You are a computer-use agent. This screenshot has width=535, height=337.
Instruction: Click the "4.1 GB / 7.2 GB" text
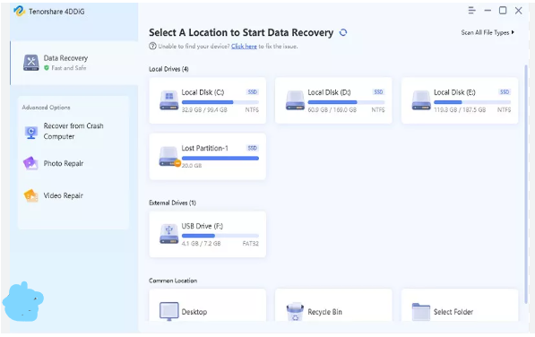pos(201,244)
